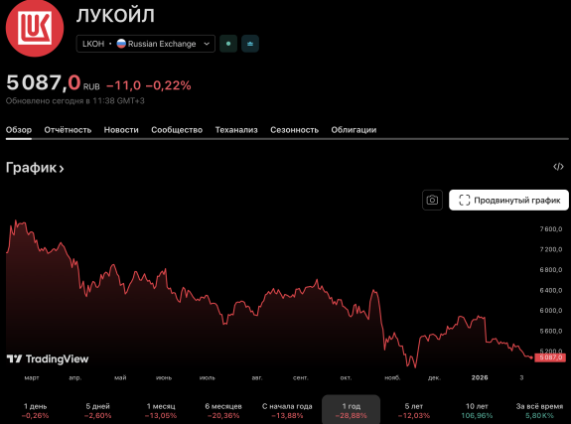The image size is (571, 424).
Task: Open the LKOH Russian Exchange dropdown
Action: [146, 44]
